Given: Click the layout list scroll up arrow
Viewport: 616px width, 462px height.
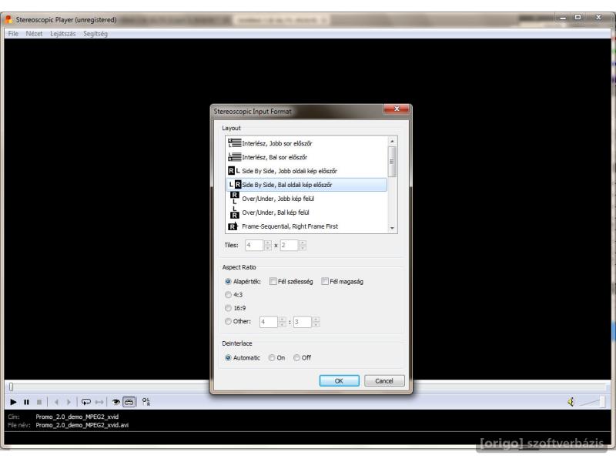Looking at the screenshot, I should (392, 141).
